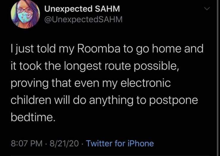Click the word "bedtime." ending the tweet

pos(33,118)
